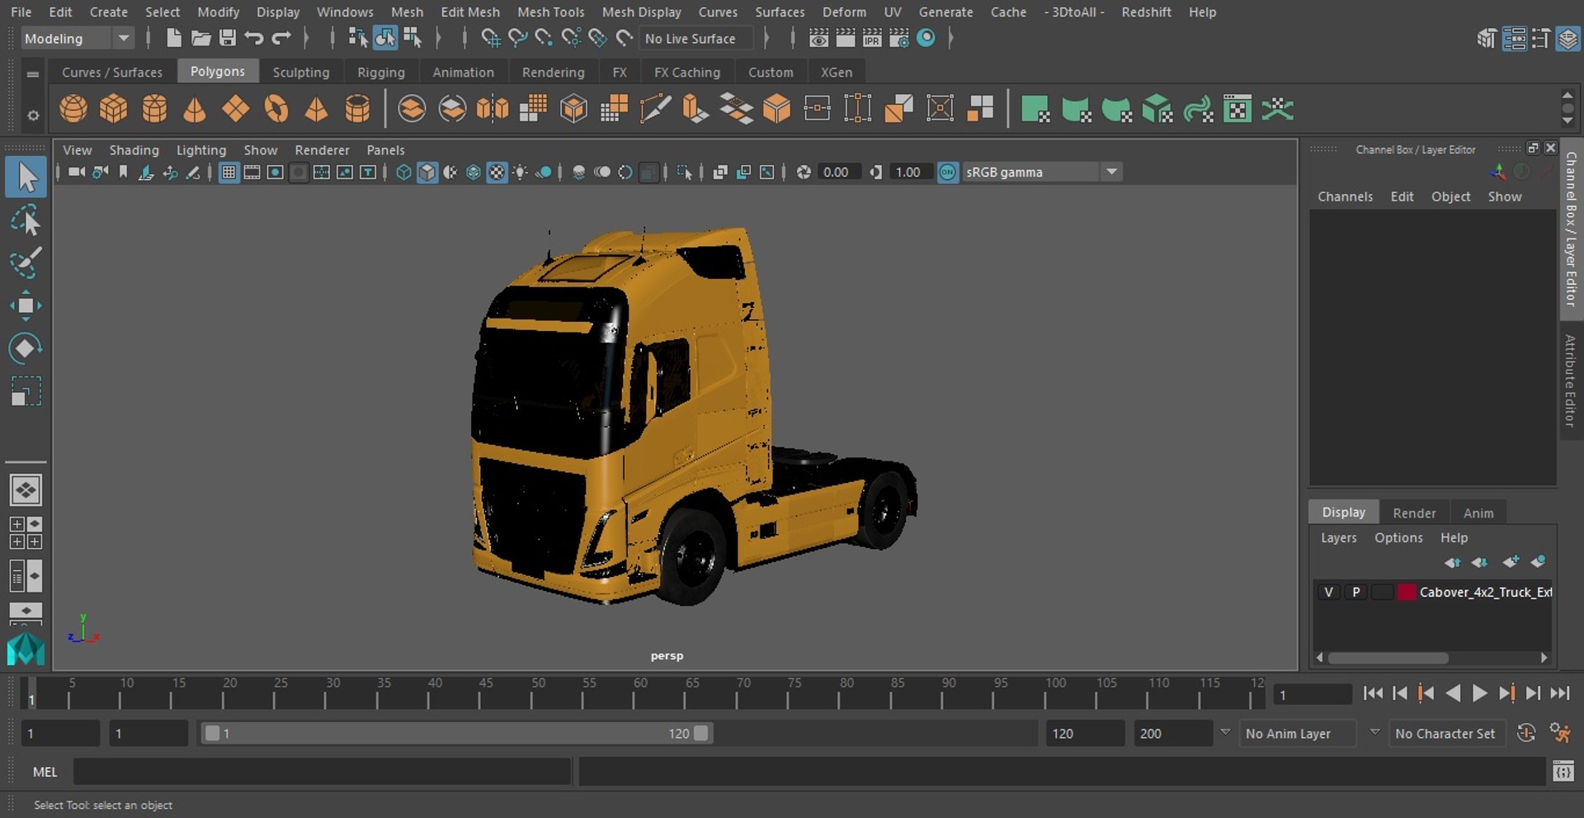The height and width of the screenshot is (818, 1584).
Task: Open the Mesh Tools menu
Action: click(550, 12)
